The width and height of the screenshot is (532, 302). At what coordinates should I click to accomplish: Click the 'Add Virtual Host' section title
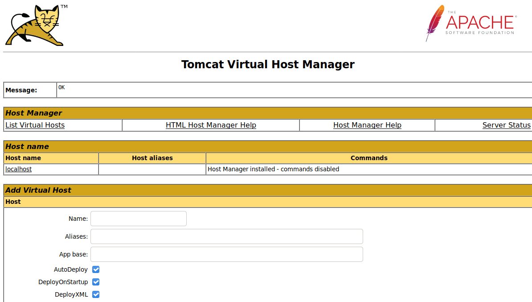pos(38,190)
